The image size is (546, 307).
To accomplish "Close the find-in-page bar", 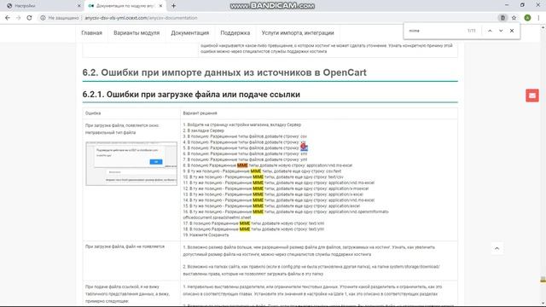I will click(x=512, y=31).
